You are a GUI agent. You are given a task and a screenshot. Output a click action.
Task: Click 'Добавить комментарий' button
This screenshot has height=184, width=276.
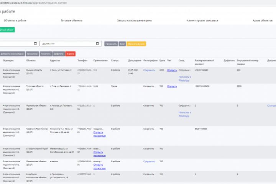13,54
